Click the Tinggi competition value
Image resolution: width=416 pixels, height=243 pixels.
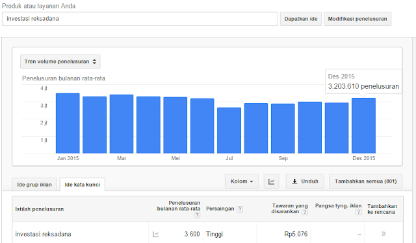click(x=214, y=235)
